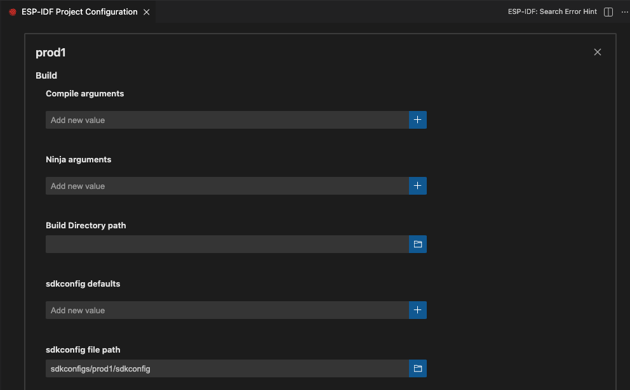Click the plus button for Ninja arguments
This screenshot has width=630, height=390.
tap(417, 186)
